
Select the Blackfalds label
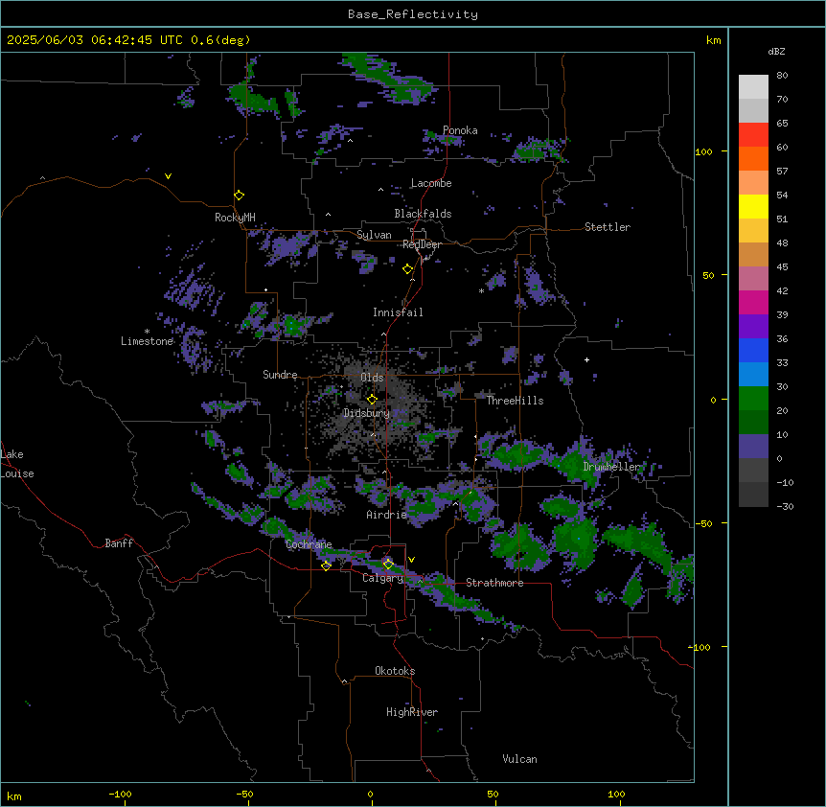pos(423,214)
